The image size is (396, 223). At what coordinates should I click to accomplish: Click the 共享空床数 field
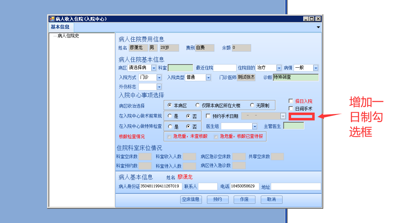[277, 157]
